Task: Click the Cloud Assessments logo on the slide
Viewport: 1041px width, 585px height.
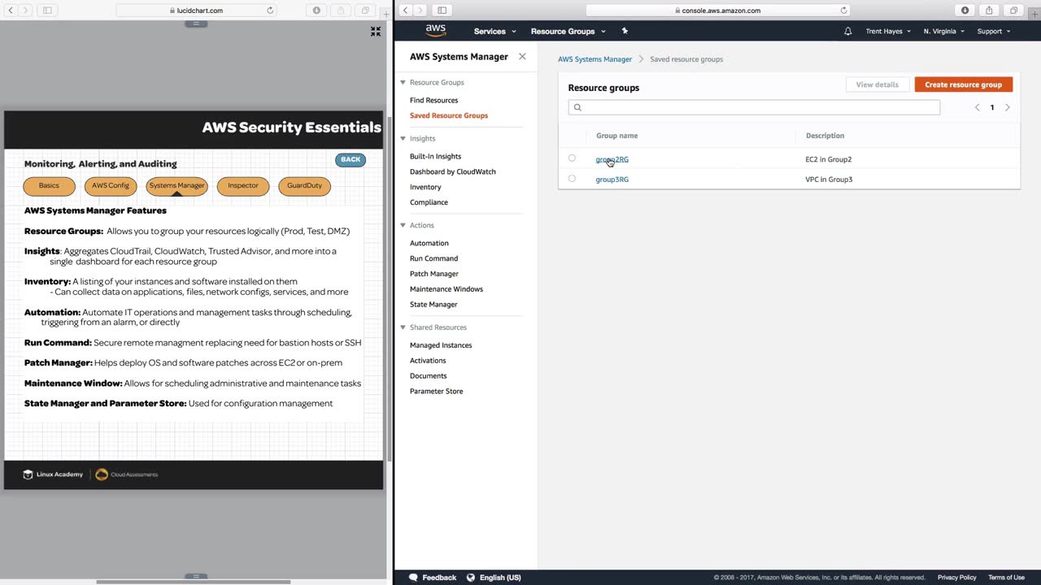Action: [127, 474]
